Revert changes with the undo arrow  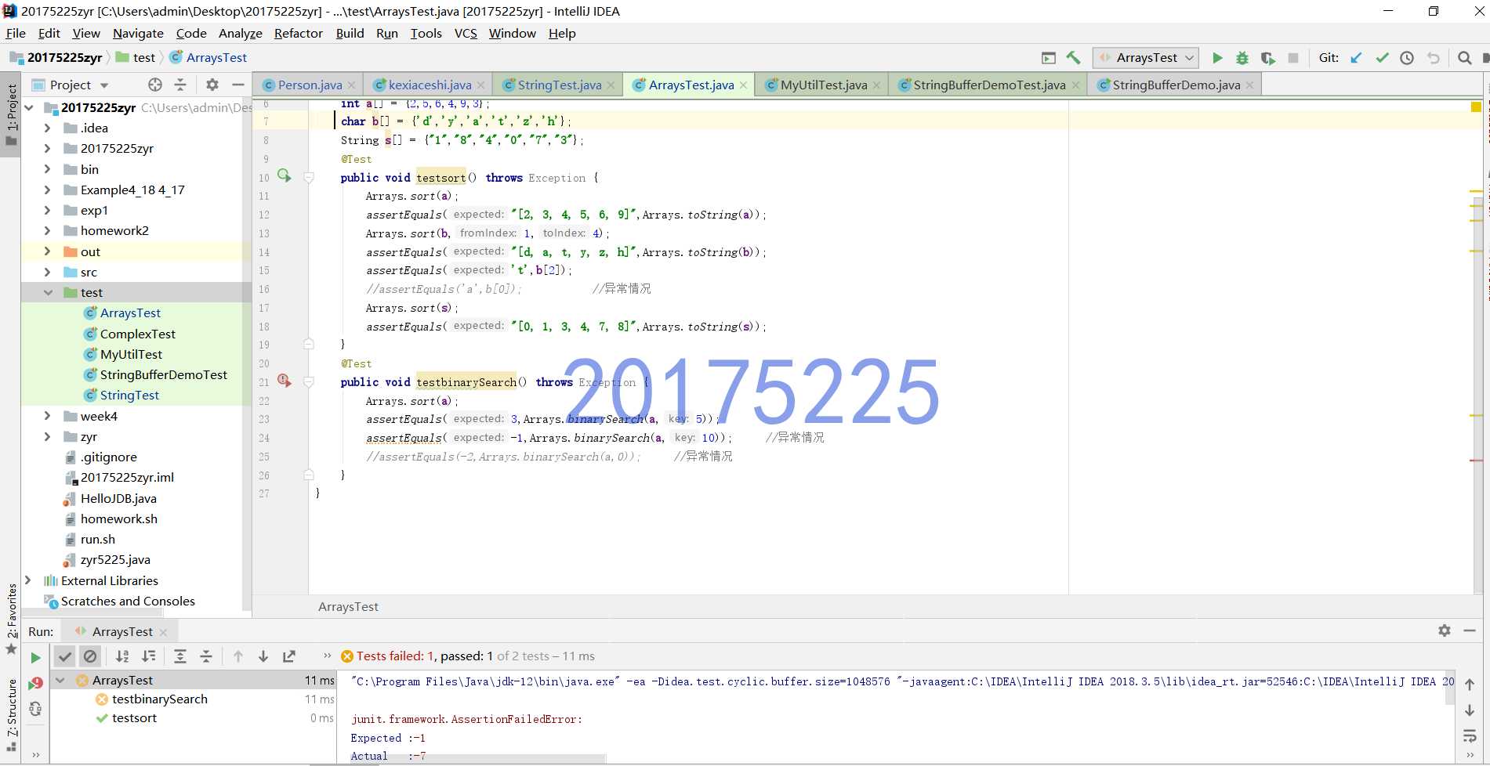click(x=1434, y=58)
